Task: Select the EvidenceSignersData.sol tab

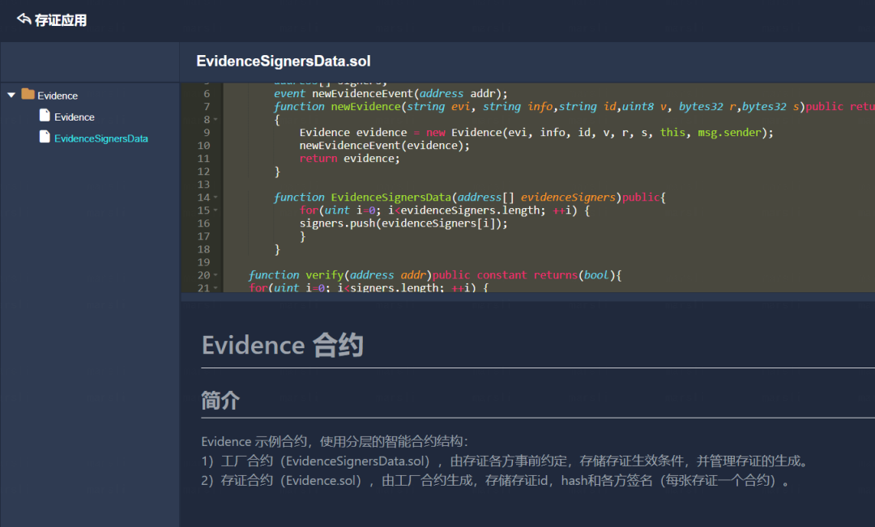Action: (284, 61)
